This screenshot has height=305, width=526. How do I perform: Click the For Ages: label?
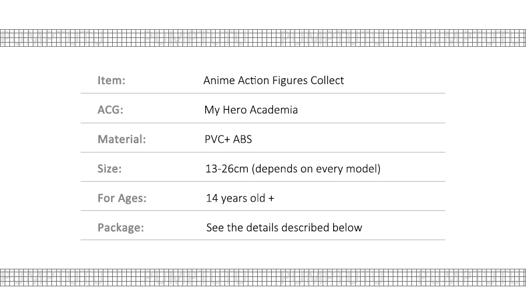(x=122, y=198)
